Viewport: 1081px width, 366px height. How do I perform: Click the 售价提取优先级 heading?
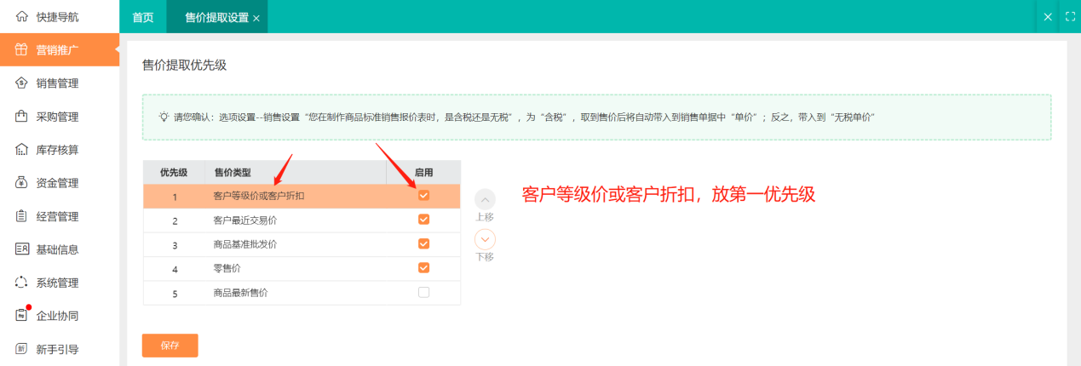(x=184, y=65)
